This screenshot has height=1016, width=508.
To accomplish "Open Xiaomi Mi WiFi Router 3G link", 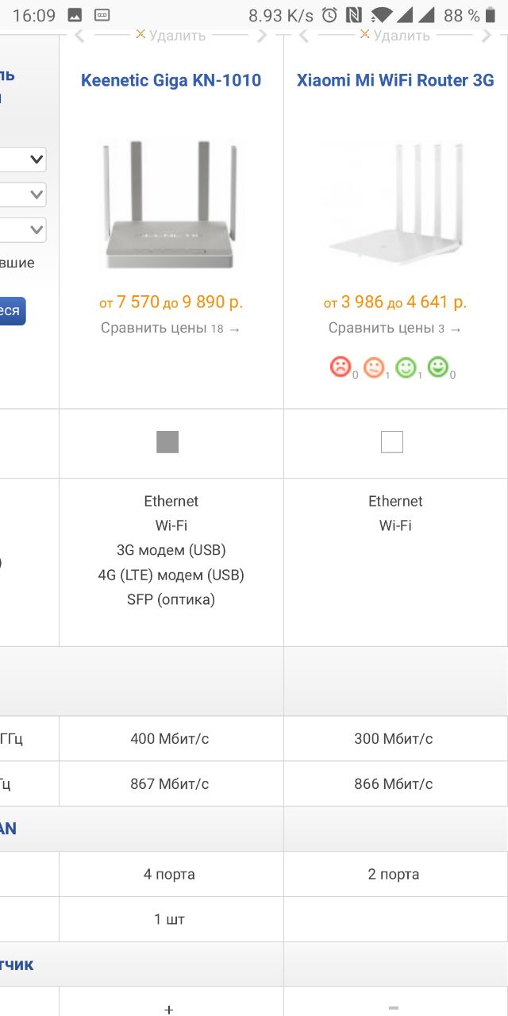I will [x=395, y=80].
